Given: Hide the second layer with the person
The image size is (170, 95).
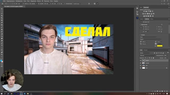Looking at the screenshot, I should [141, 63].
